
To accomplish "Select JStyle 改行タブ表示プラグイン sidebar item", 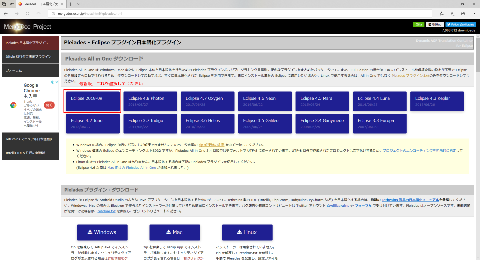I will pos(30,57).
